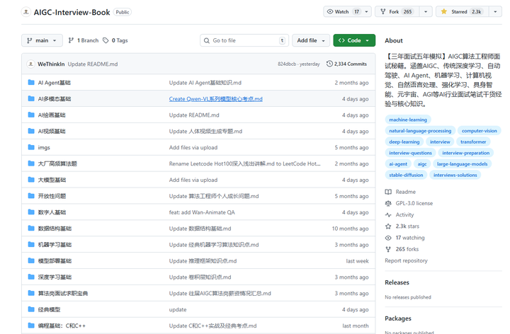
Task: Open the 编程基础：C和C++ folder name
Action: click(x=62, y=326)
